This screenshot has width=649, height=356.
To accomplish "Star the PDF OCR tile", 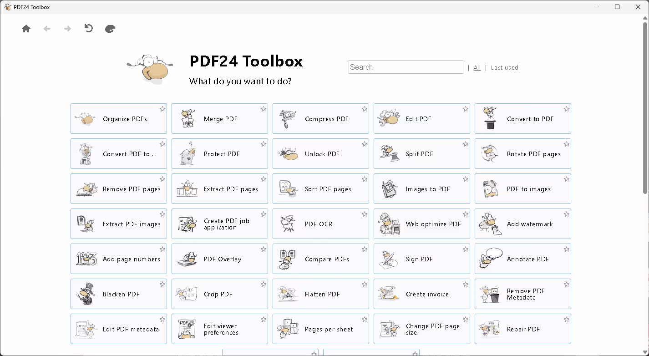I will pyautogui.click(x=365, y=214).
